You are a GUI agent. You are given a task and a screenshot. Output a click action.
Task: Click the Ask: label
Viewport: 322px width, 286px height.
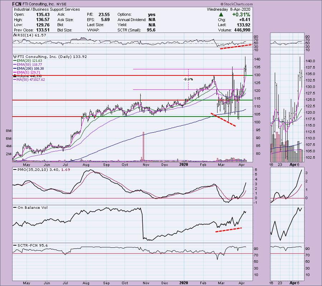pos(61,15)
